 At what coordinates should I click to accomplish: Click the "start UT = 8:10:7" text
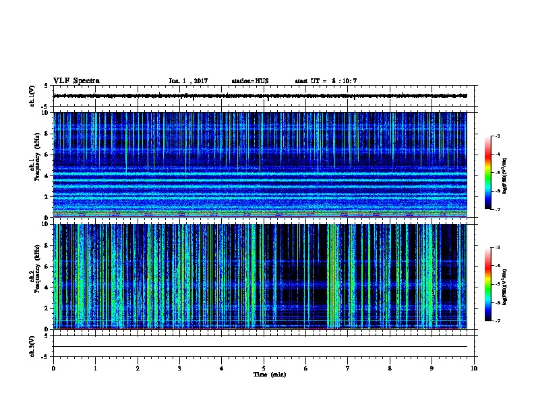[326, 81]
